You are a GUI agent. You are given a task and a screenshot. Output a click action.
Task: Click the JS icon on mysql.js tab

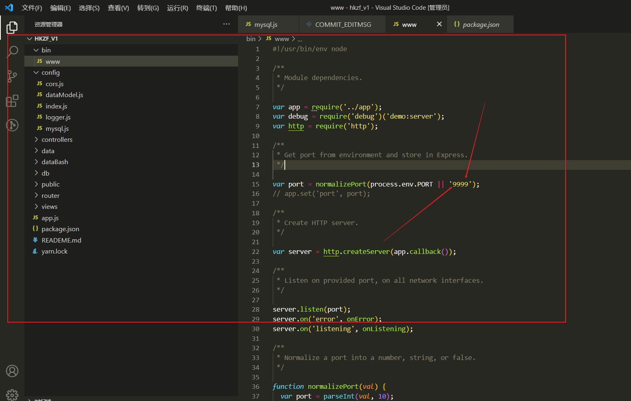point(248,24)
